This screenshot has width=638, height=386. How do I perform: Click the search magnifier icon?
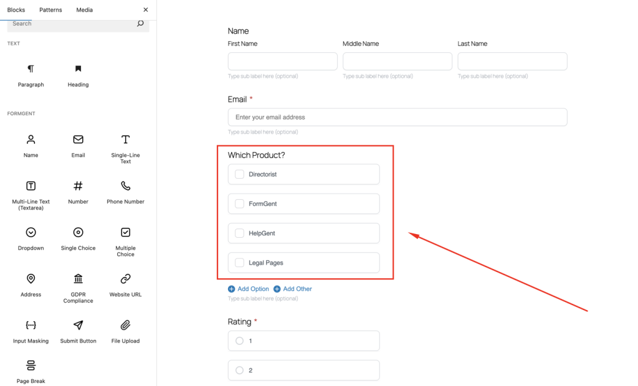[140, 24]
